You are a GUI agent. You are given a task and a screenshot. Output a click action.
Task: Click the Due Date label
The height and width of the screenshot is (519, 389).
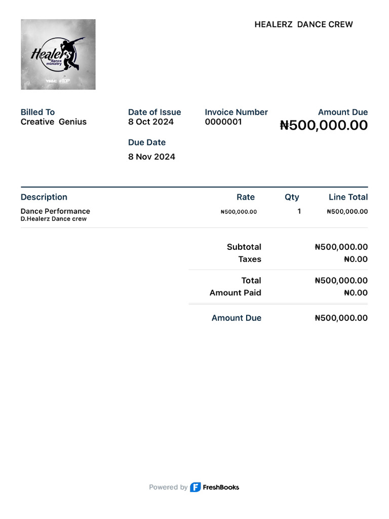click(x=147, y=142)
